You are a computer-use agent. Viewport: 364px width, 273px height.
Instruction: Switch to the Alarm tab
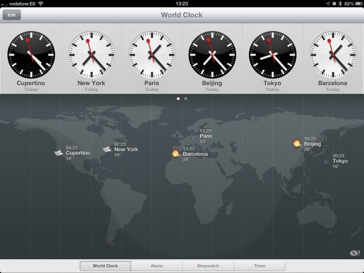[156, 266]
